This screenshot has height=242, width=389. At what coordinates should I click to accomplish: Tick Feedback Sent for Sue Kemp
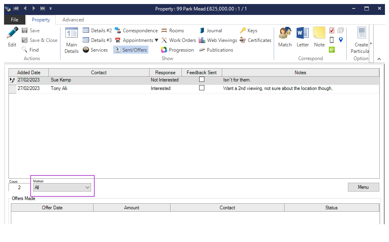pos(202,79)
